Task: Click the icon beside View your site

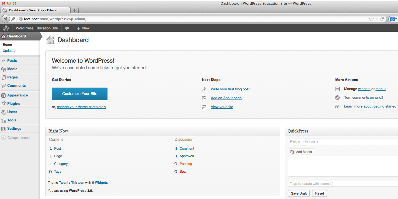Action: click(x=204, y=107)
